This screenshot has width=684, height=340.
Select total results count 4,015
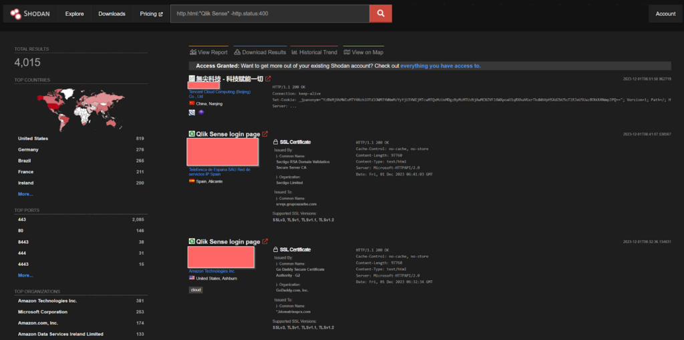27,63
